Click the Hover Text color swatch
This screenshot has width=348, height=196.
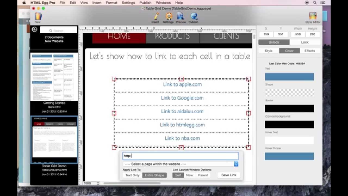pyautogui.click(x=289, y=140)
